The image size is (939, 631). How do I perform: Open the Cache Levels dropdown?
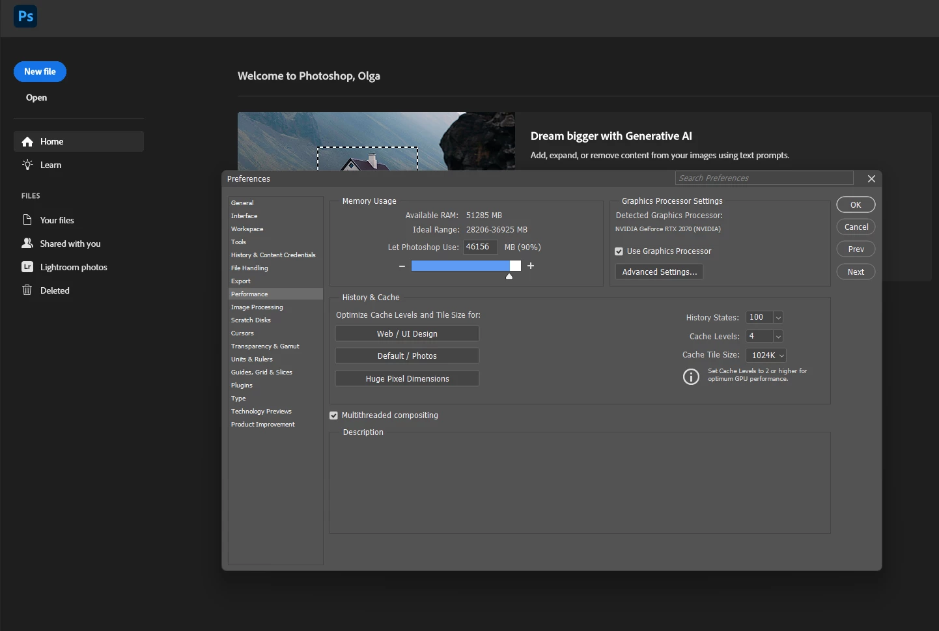click(x=778, y=337)
